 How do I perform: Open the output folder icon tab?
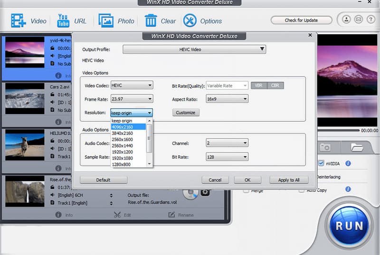pyautogui.click(x=356, y=147)
